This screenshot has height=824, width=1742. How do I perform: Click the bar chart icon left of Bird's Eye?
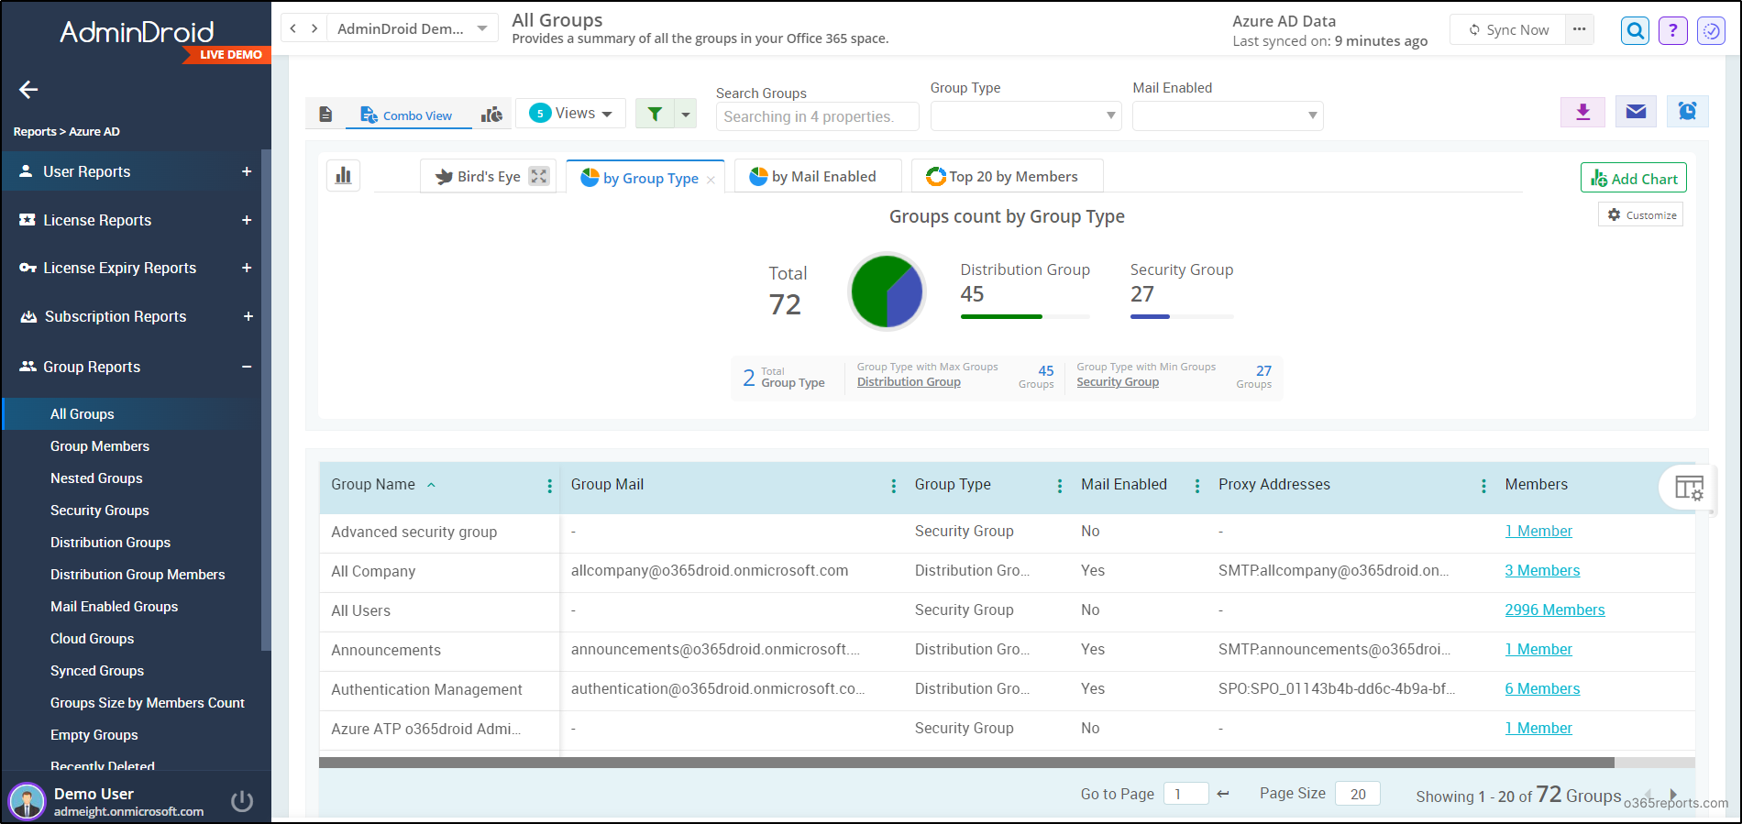343,175
